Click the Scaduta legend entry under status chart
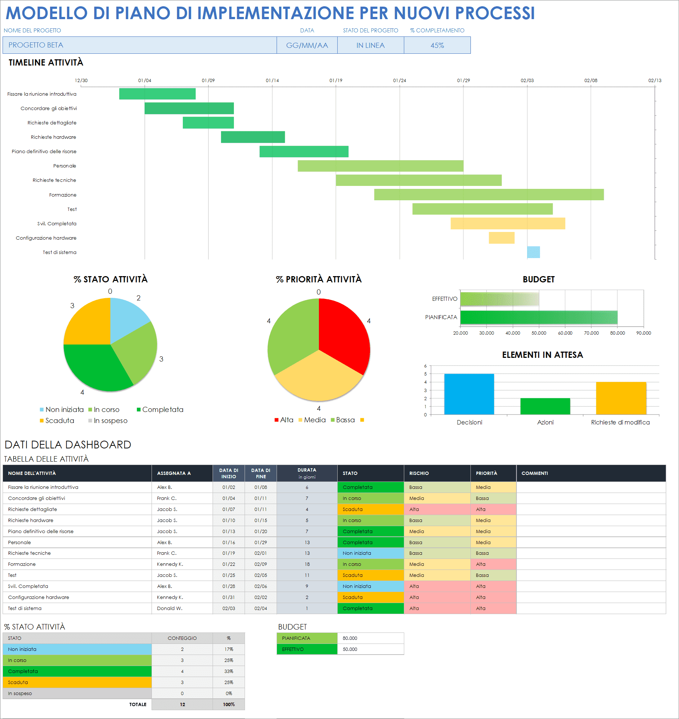This screenshot has height=719, width=679. [57, 421]
